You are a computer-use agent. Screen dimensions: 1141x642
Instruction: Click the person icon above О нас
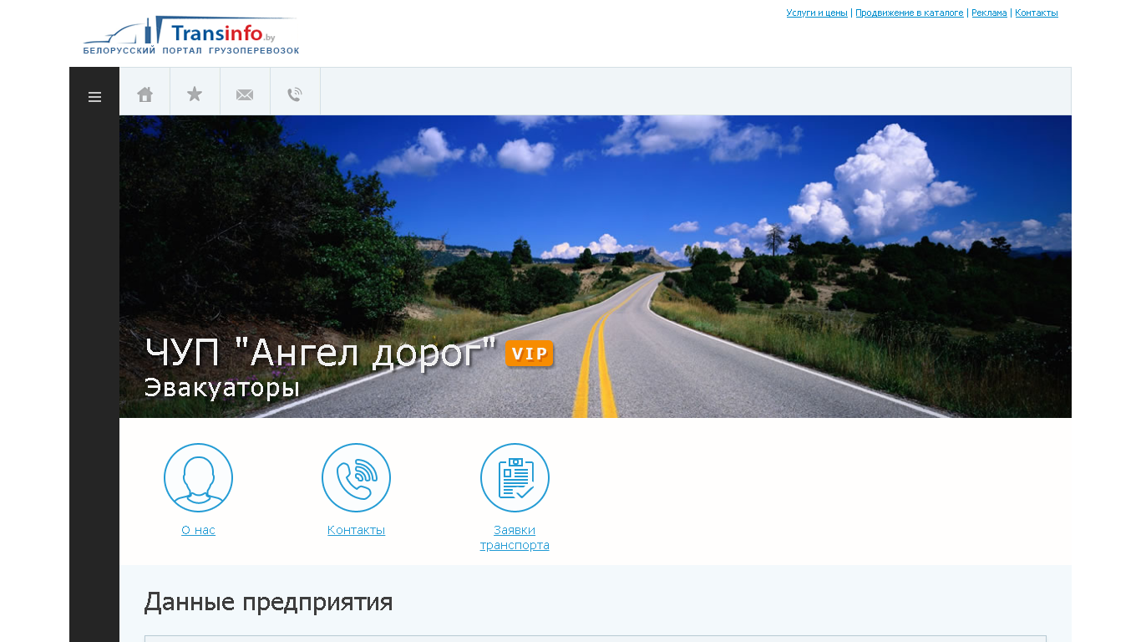[198, 477]
